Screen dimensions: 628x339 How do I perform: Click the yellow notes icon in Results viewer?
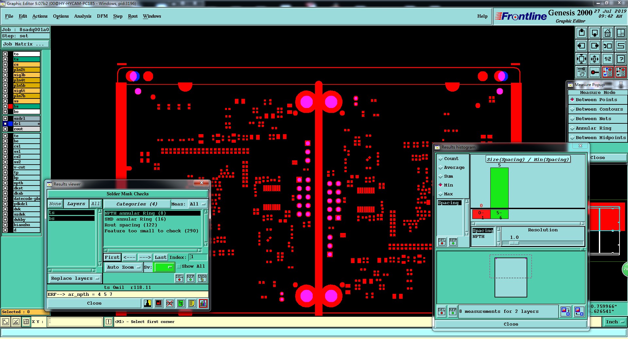[x=192, y=303]
